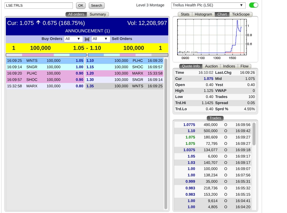Open the Auction tab
The height and width of the screenshot is (213, 287).
tap(211, 66)
